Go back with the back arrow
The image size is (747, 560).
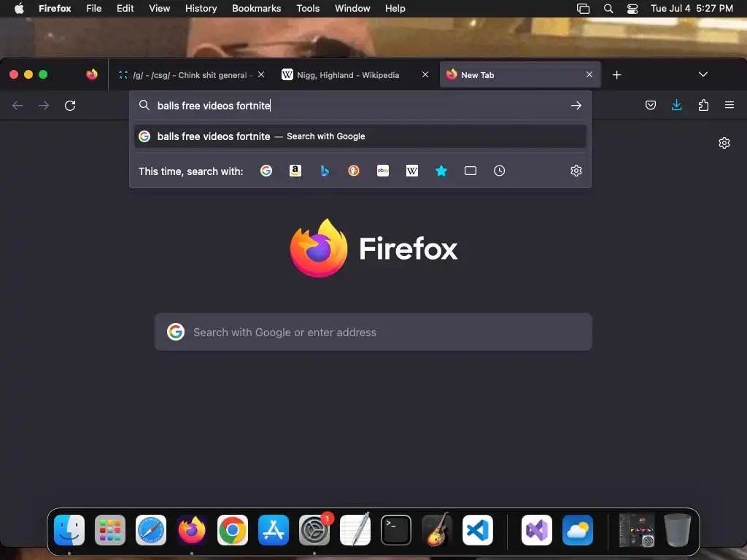pos(18,105)
